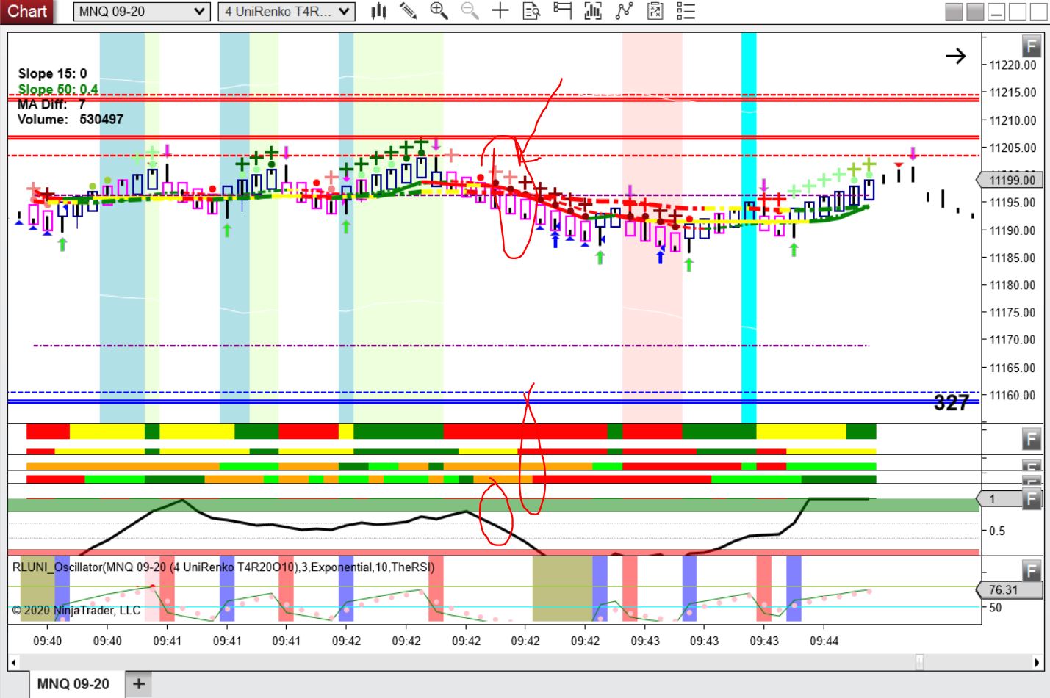Click the F button on the 0.5 oscillator panel

click(1032, 499)
